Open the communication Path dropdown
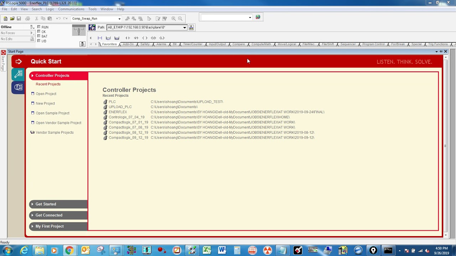The width and height of the screenshot is (456, 256). [x=185, y=27]
